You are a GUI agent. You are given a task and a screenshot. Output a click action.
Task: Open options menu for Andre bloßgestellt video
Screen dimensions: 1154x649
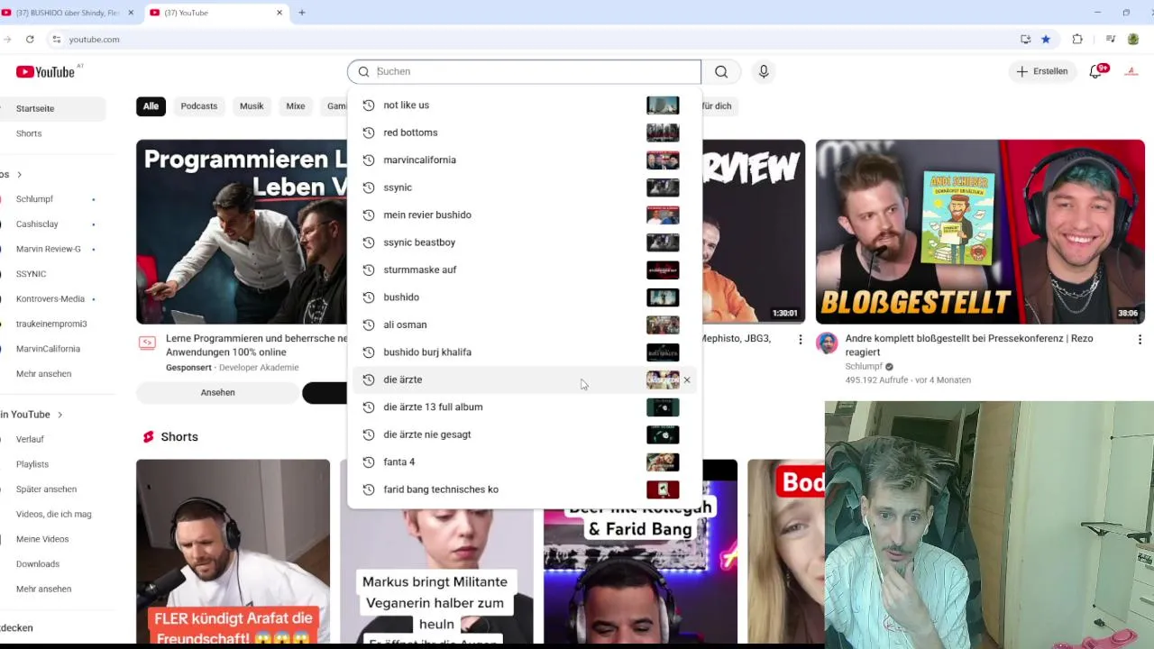(1140, 340)
